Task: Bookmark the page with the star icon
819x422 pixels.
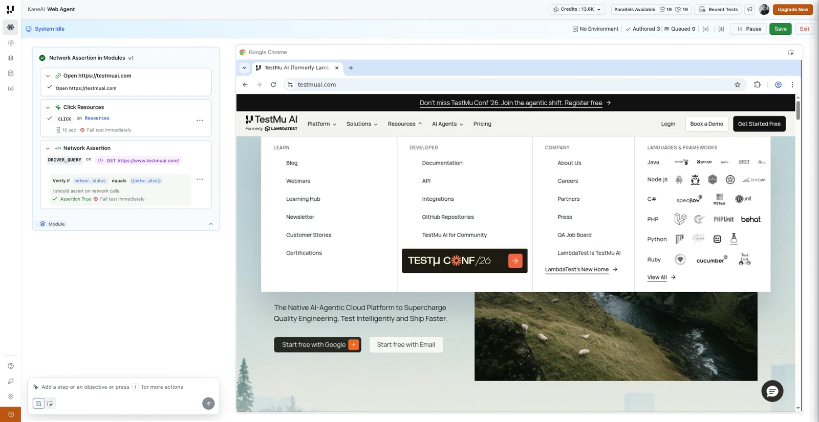Action: (x=738, y=85)
